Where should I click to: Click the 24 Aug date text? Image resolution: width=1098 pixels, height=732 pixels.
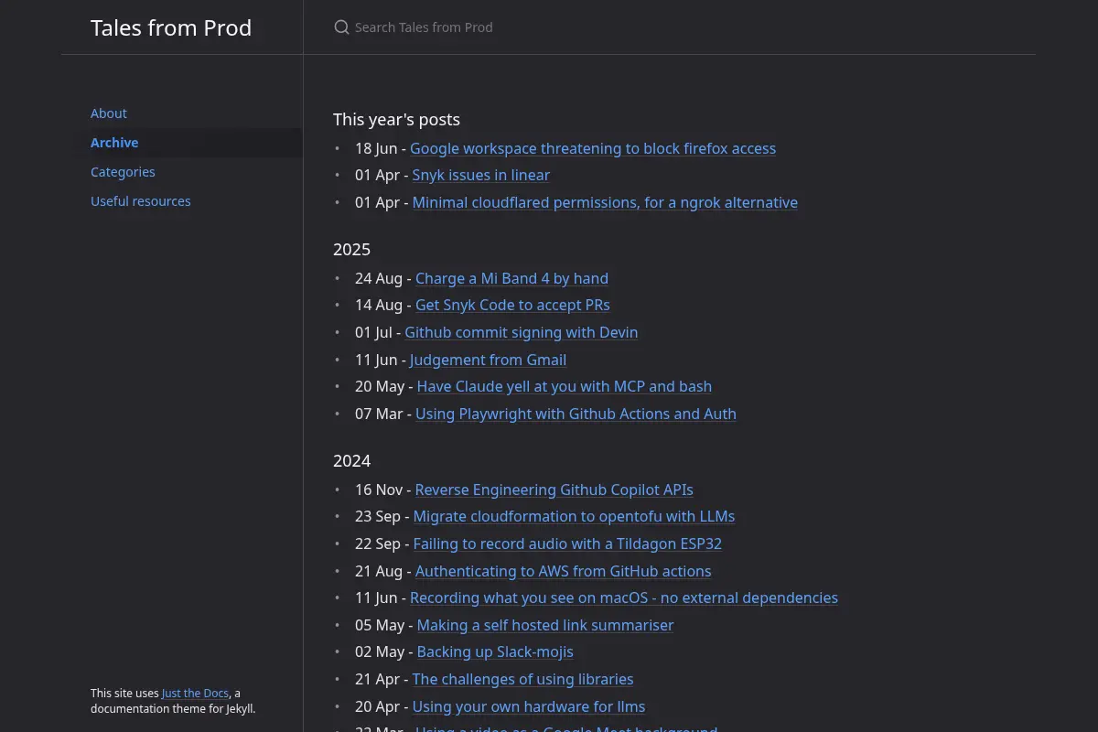(379, 278)
